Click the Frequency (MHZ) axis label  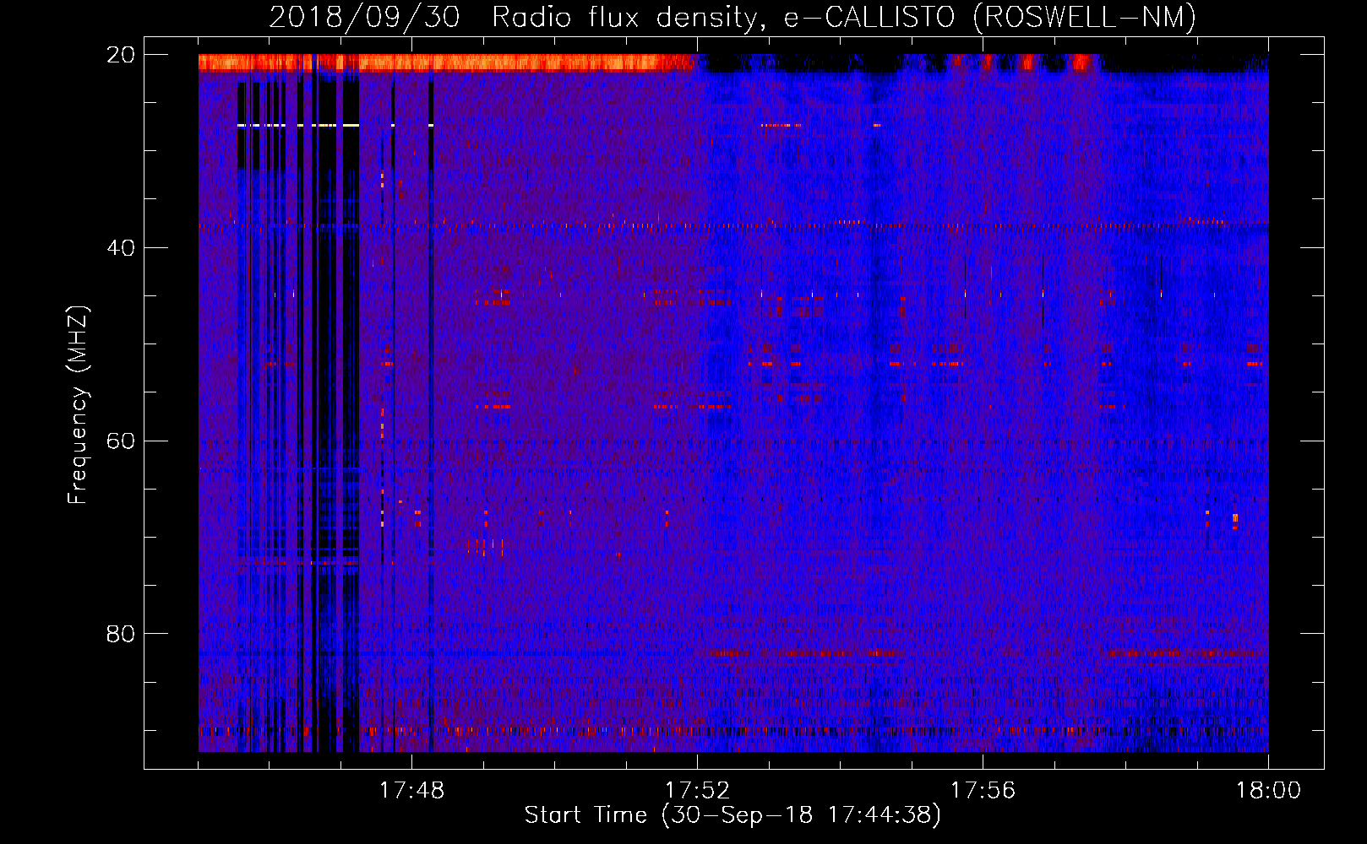(x=78, y=405)
